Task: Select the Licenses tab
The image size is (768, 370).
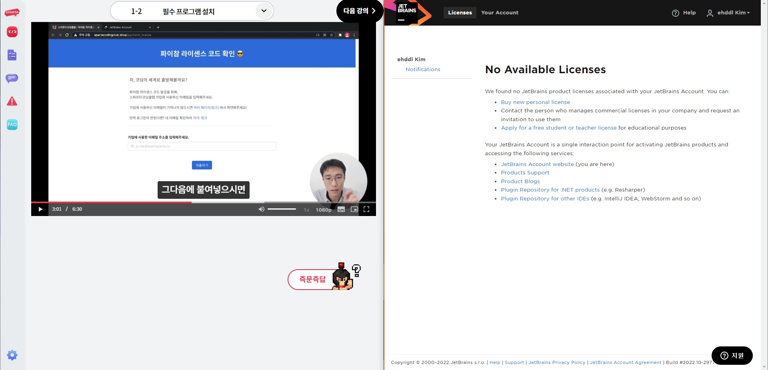Action: 460,12
